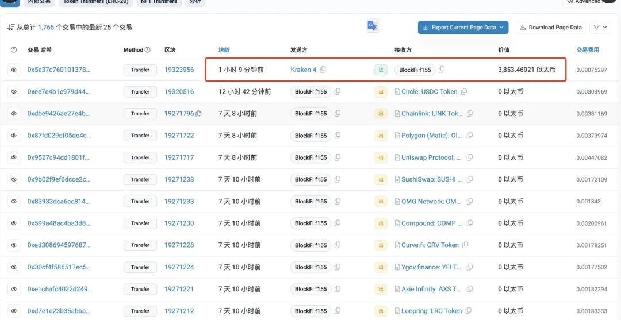
Task: Copy Uniswap Protocol token address
Action: point(469,157)
